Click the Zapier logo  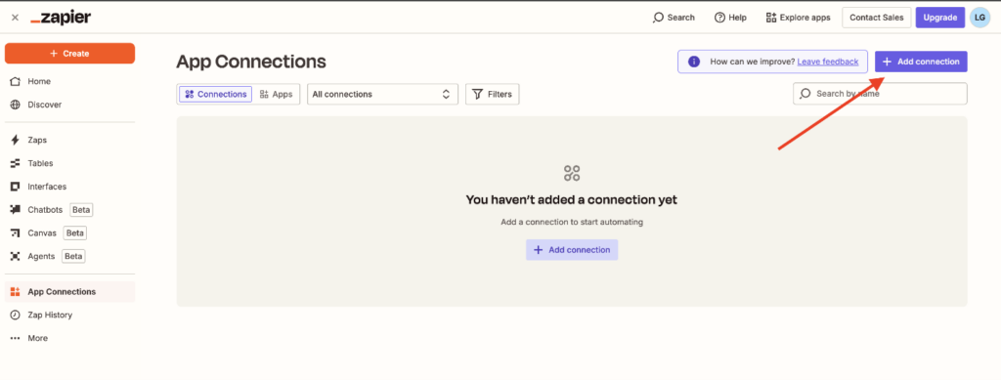61,18
